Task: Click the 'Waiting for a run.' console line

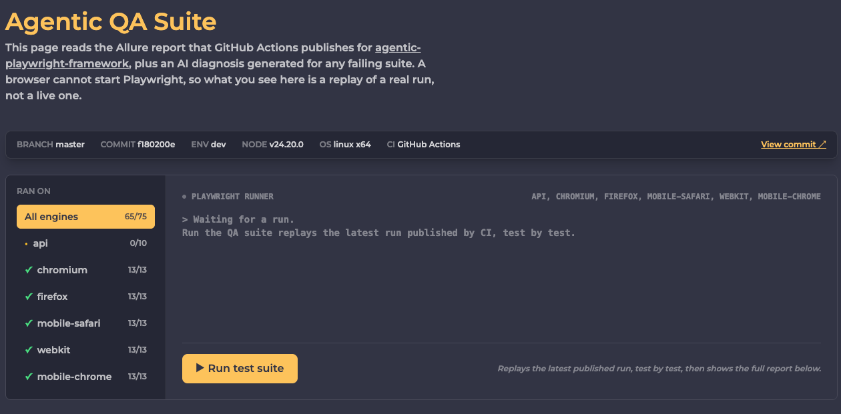Action: (238, 219)
